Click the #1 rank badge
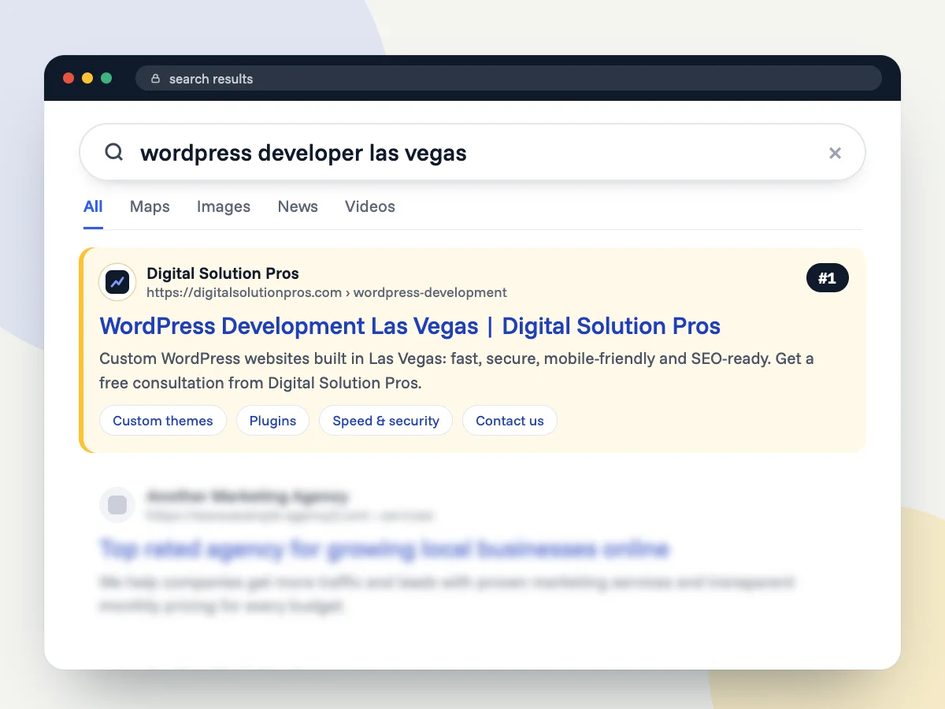Viewport: 945px width, 709px height. point(828,278)
